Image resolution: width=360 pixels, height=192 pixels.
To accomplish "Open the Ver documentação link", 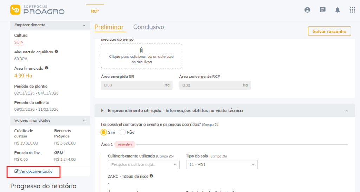I will coord(33,171).
